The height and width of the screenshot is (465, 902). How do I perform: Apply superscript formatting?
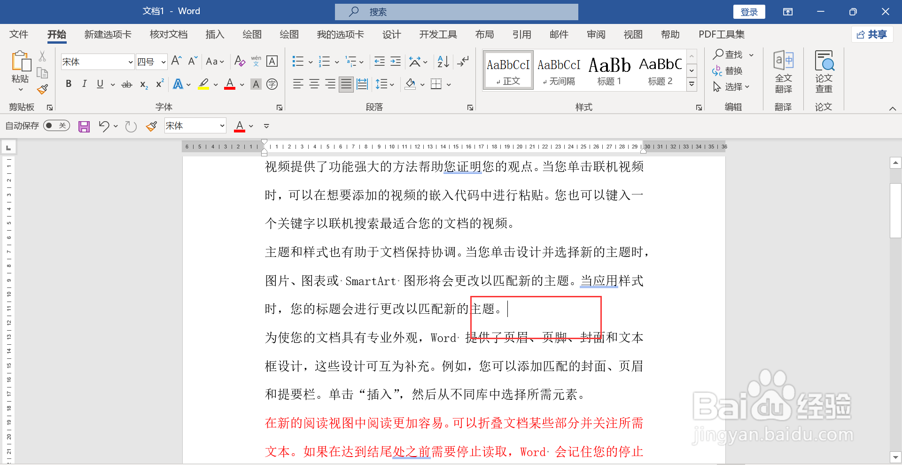pyautogui.click(x=160, y=84)
